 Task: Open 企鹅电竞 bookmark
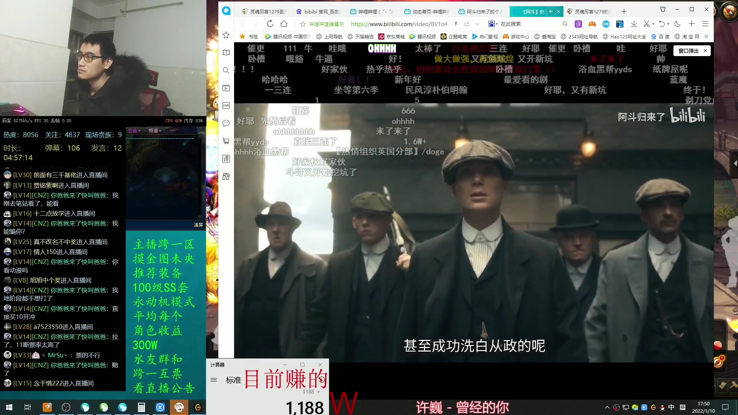[454, 37]
